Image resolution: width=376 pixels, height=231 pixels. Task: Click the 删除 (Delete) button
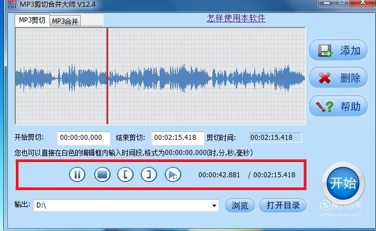coord(338,78)
